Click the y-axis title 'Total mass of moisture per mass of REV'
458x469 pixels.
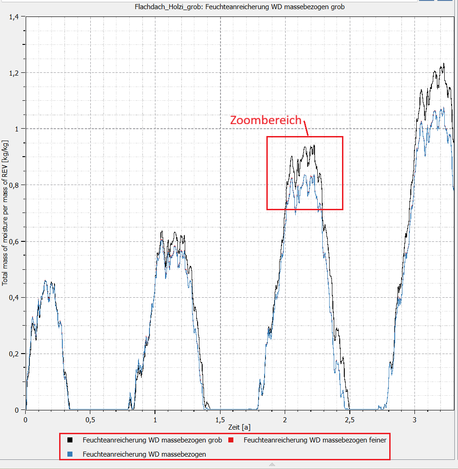tap(5, 213)
